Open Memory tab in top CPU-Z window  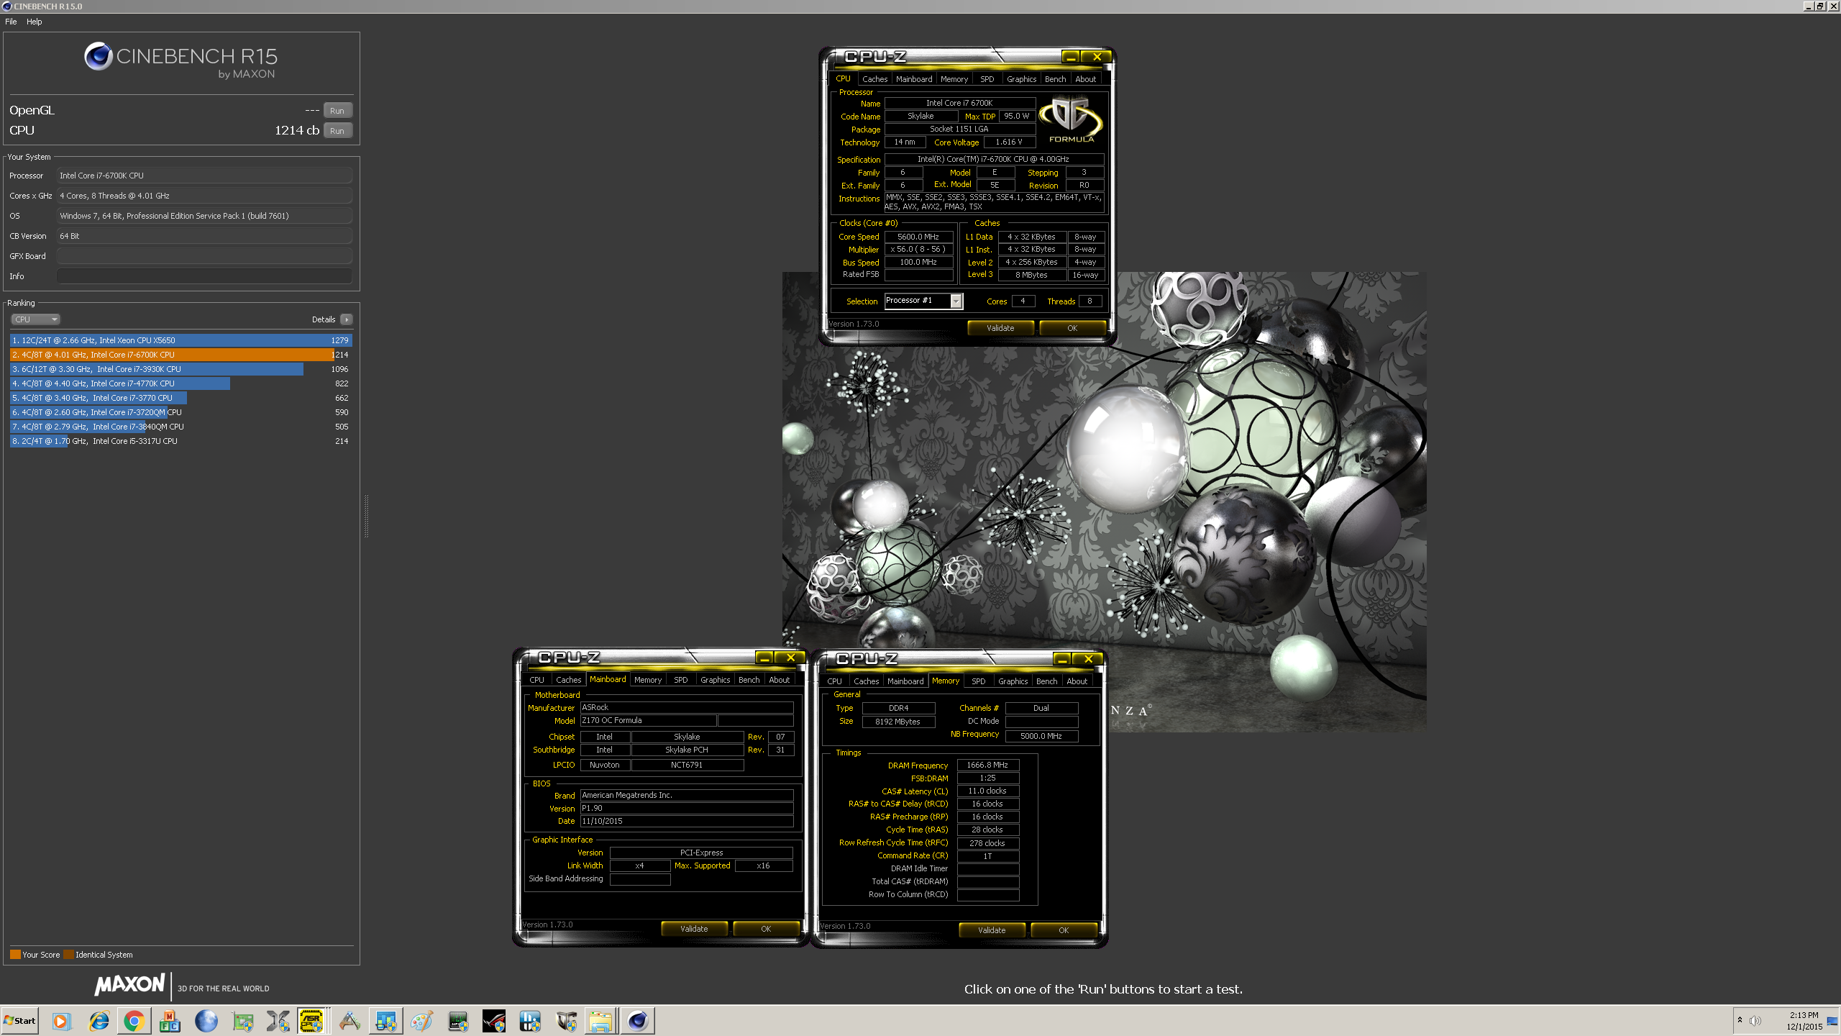pyautogui.click(x=954, y=79)
